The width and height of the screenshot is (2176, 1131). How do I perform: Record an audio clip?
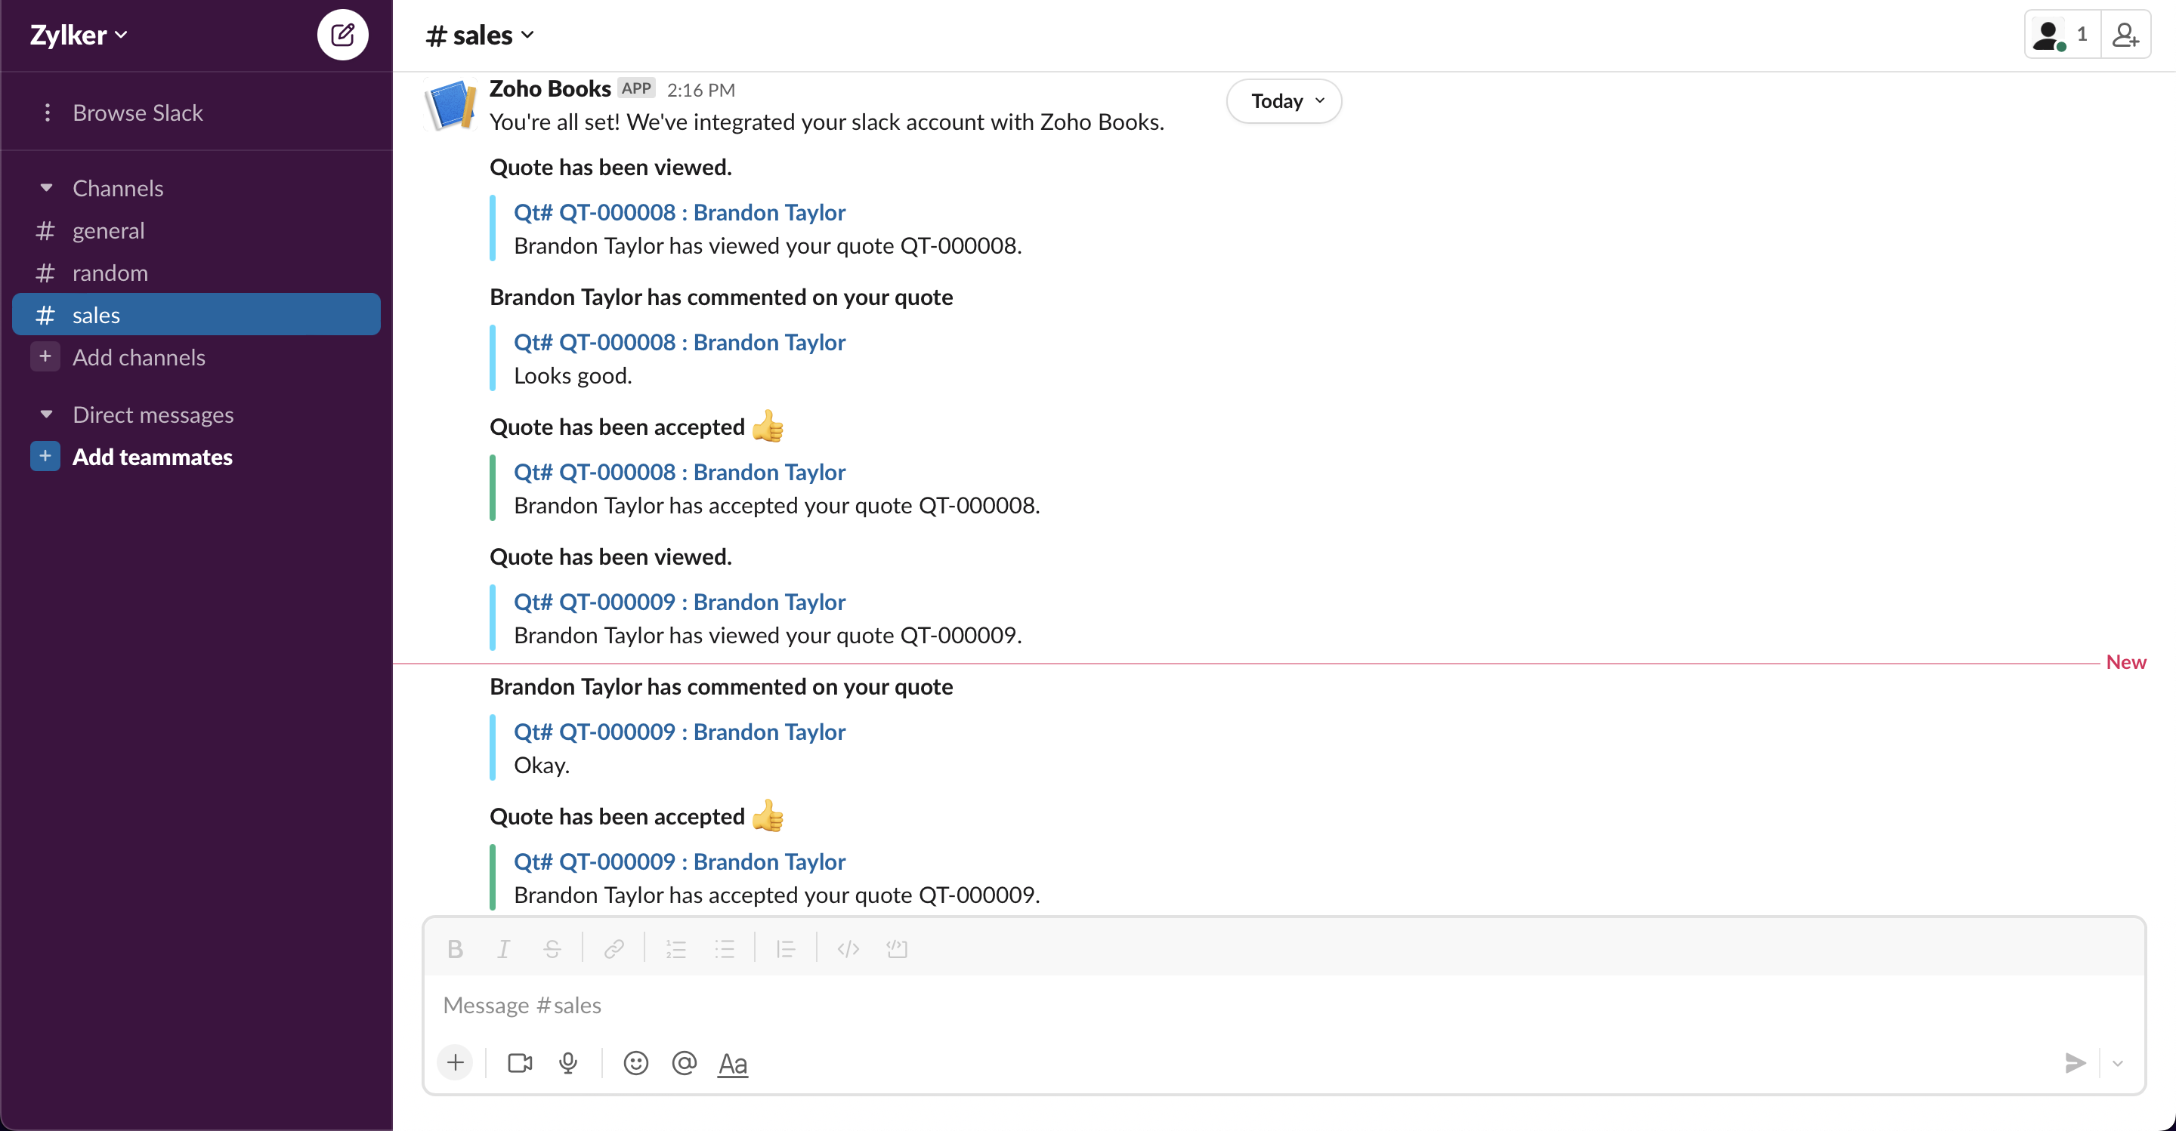point(567,1062)
